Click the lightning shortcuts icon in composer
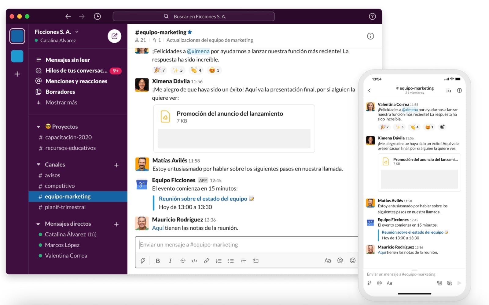 143,261
